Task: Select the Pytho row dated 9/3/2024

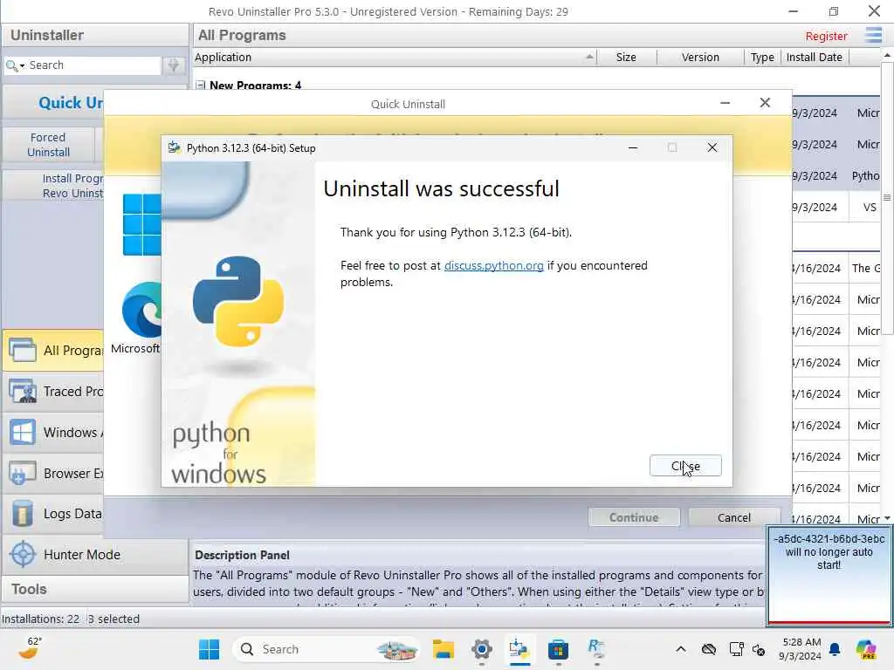Action: pyautogui.click(x=836, y=175)
